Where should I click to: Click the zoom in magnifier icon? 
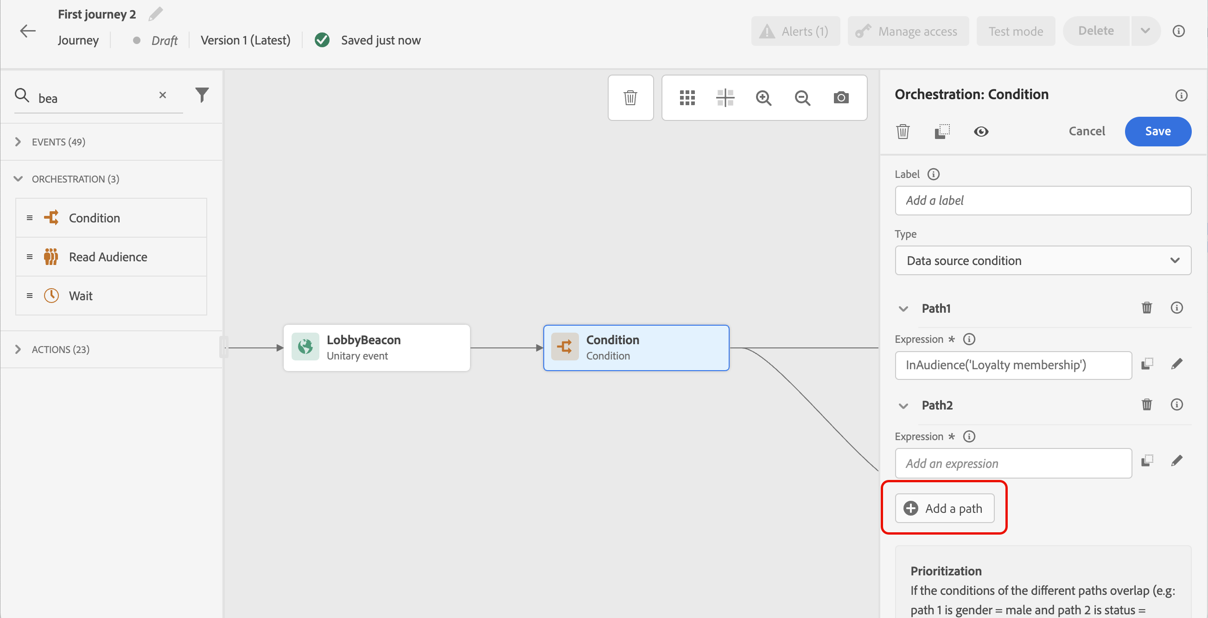click(x=763, y=98)
